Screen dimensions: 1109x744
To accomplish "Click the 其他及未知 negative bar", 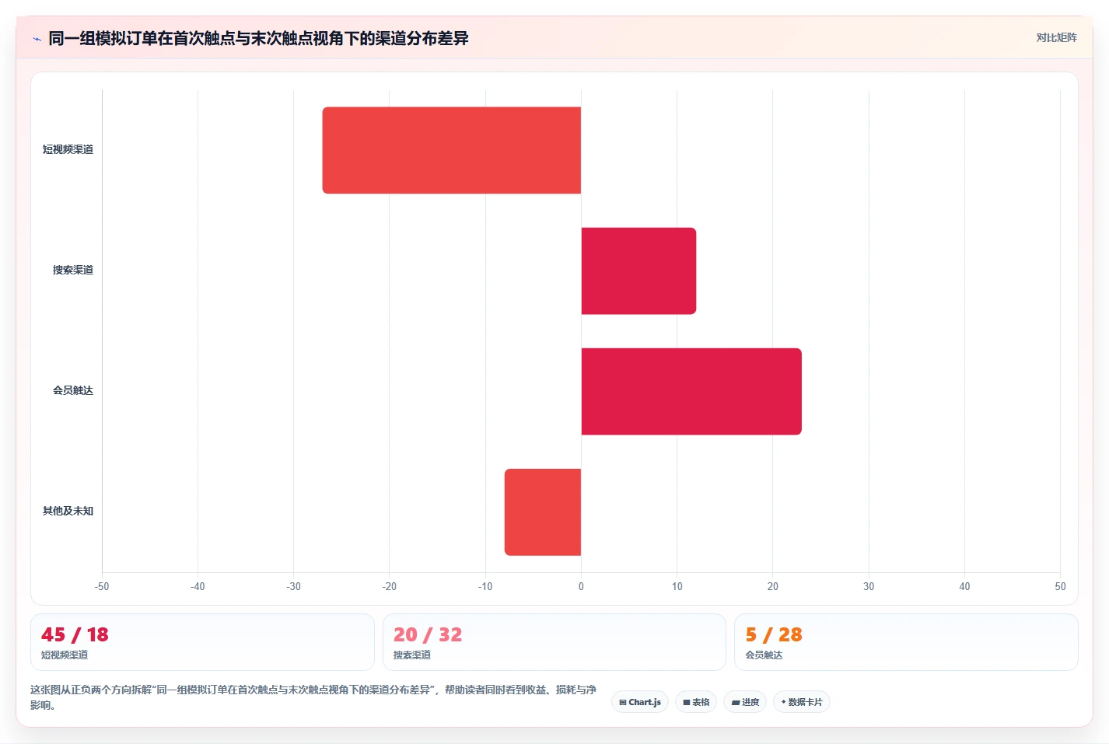I will [543, 512].
